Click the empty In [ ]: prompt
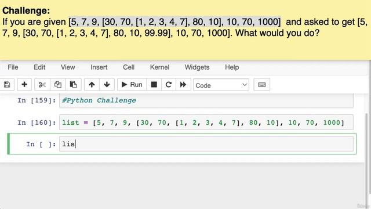The width and height of the screenshot is (371, 209). pyautogui.click(x=41, y=144)
